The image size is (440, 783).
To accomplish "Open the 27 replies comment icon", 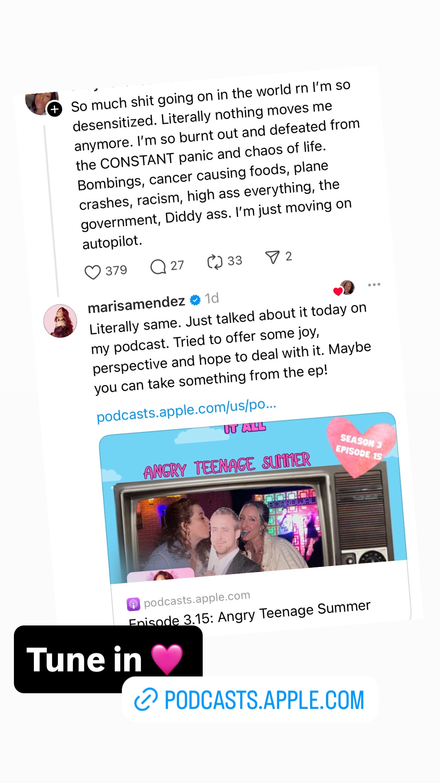I will click(x=158, y=267).
